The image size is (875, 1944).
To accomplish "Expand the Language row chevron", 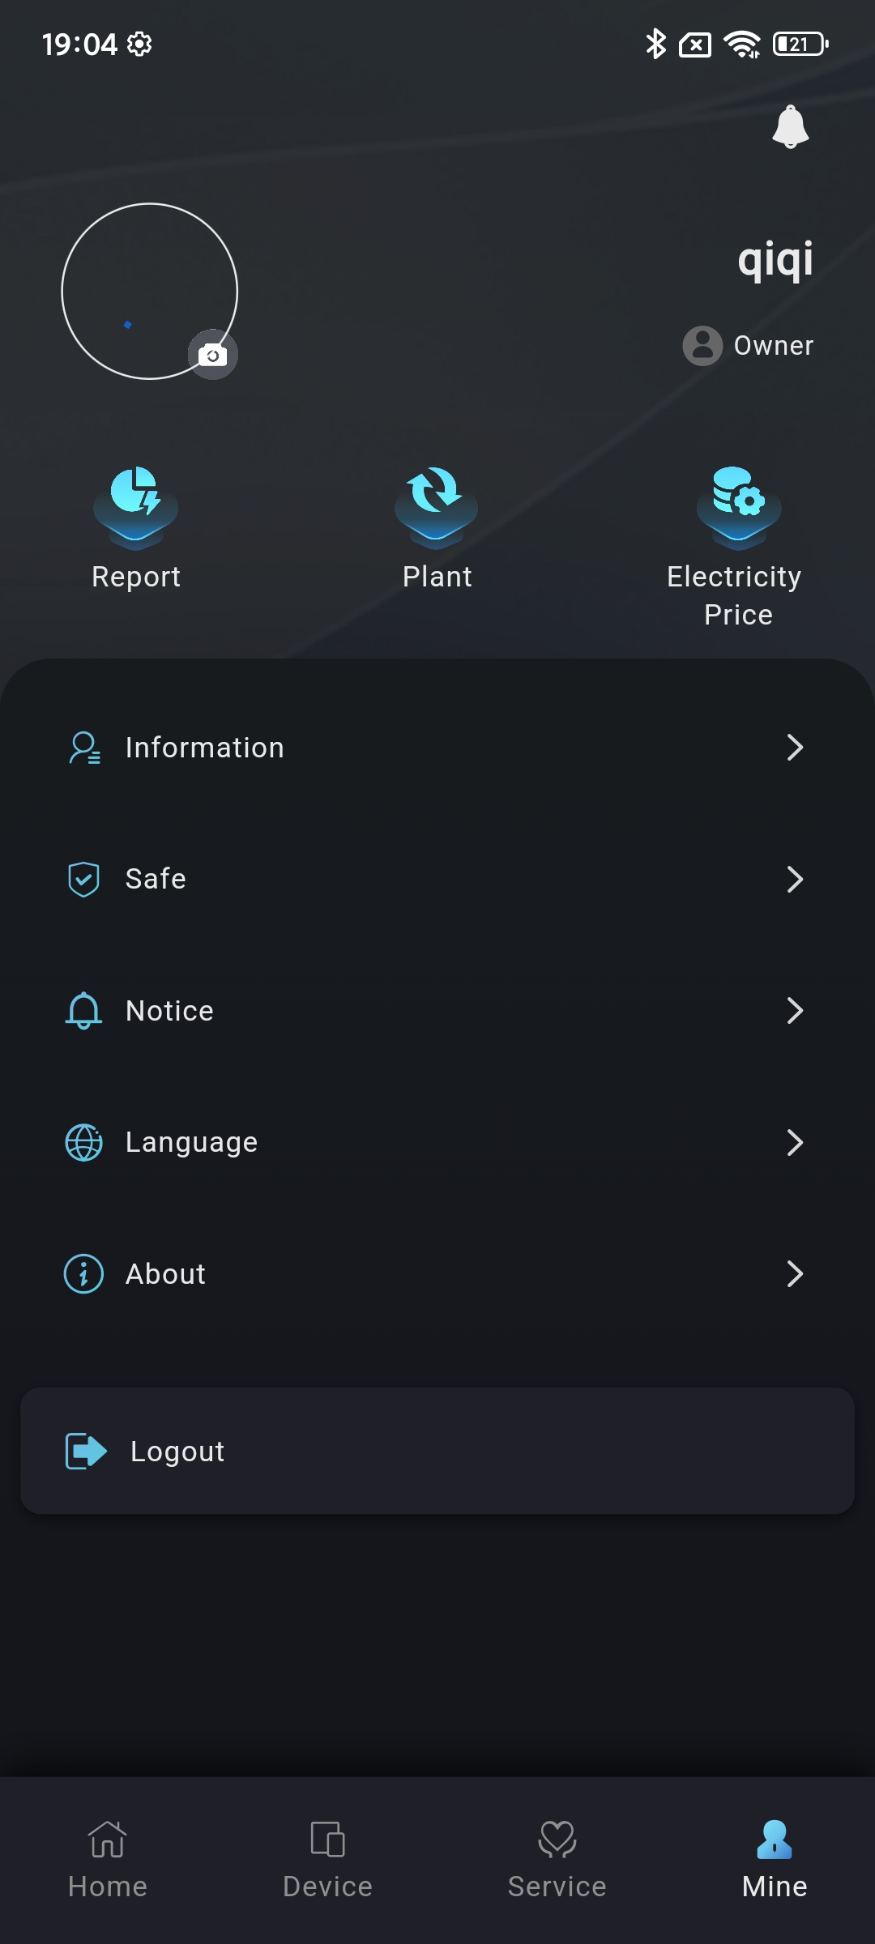I will [x=795, y=1142].
